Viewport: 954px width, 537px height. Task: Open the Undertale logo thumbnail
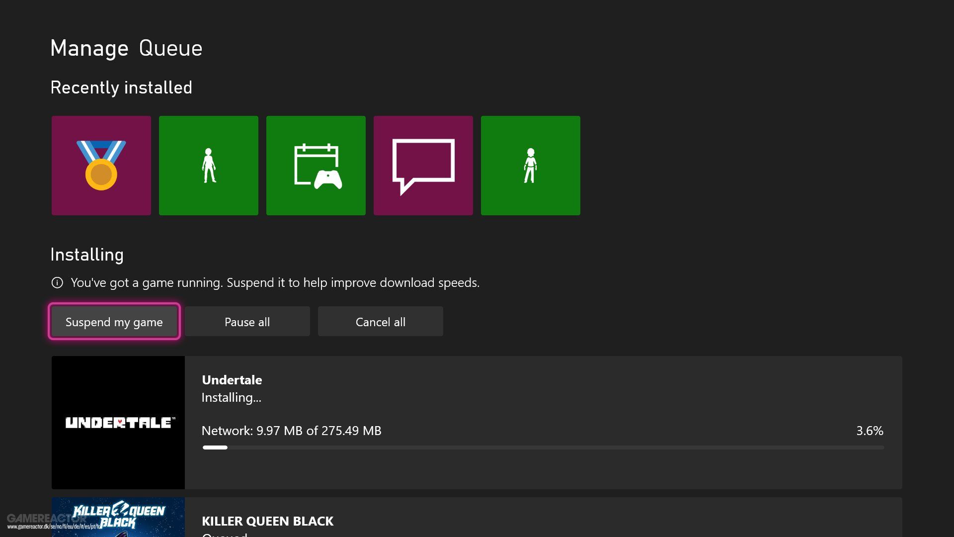pyautogui.click(x=118, y=422)
